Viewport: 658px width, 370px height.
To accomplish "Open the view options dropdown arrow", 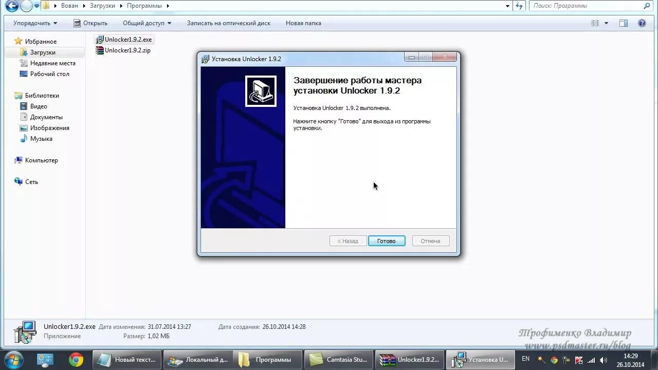I will 606,23.
